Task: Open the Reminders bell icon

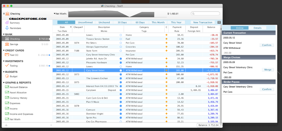Action: point(7,28)
